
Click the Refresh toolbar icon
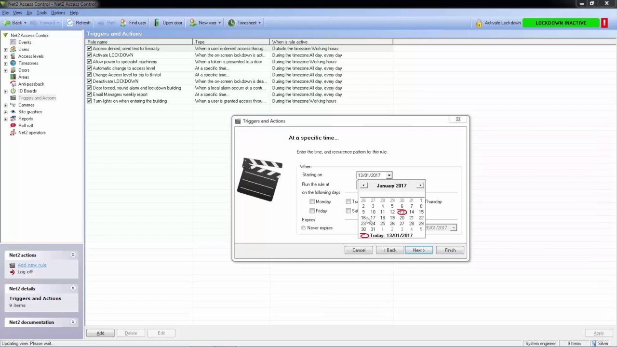[70, 23]
